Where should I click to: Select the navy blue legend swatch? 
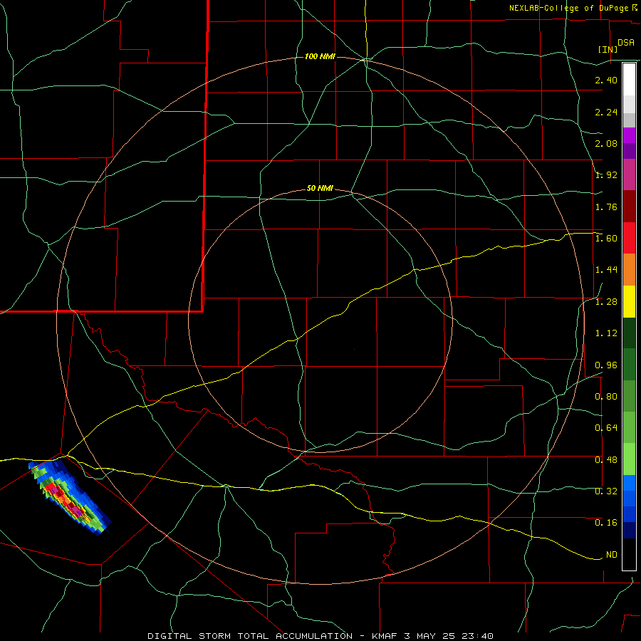[629, 531]
